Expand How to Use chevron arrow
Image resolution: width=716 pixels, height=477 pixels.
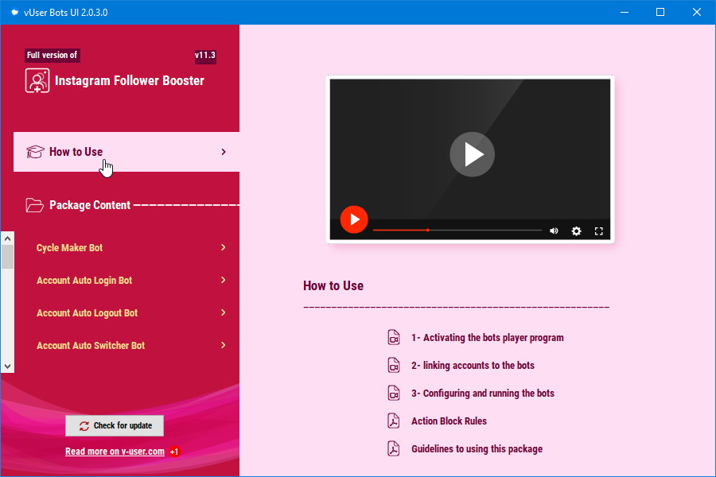click(x=224, y=152)
